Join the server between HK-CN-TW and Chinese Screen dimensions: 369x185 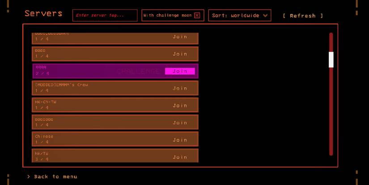[x=180, y=123]
